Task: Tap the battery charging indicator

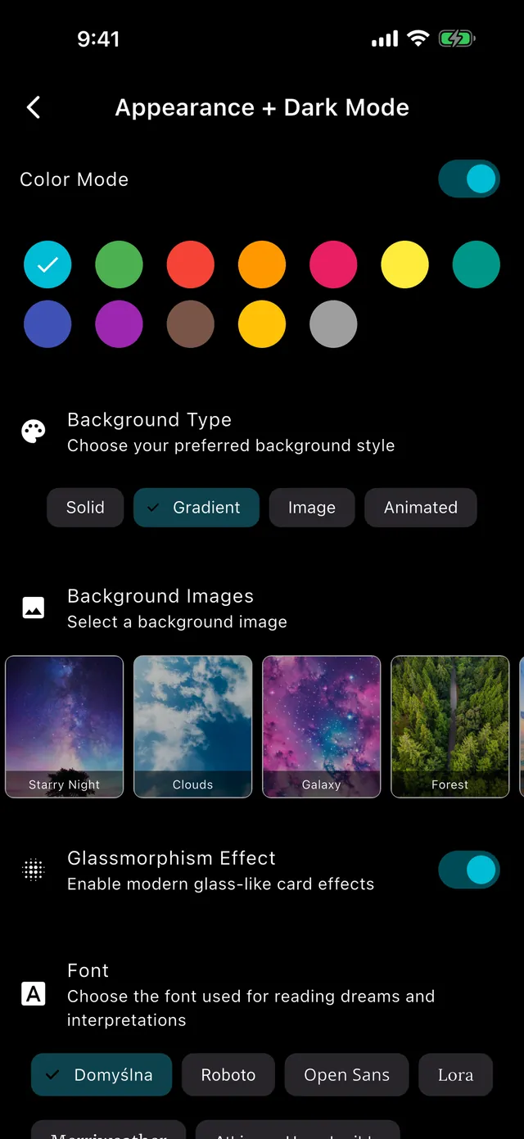Action: [457, 38]
